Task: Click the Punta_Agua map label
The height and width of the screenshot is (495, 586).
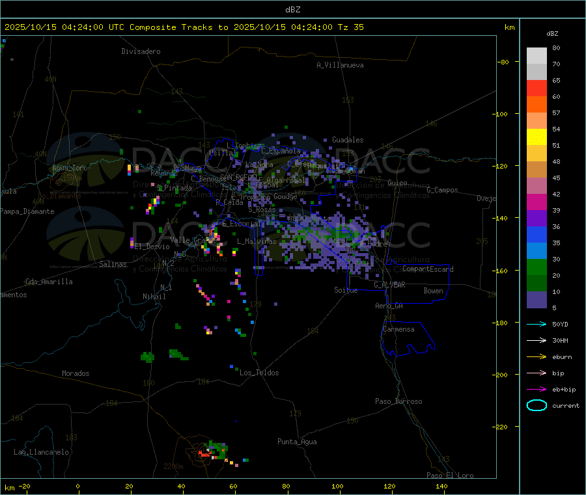Action: click(297, 442)
